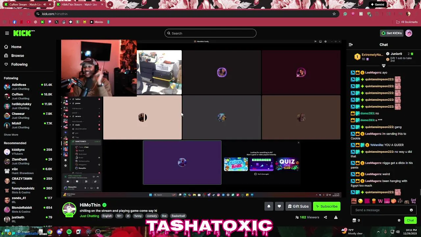Screen dimensions: 421x237
Task: Open Chrome from the Windows taskbar
Action: [50, 232]
